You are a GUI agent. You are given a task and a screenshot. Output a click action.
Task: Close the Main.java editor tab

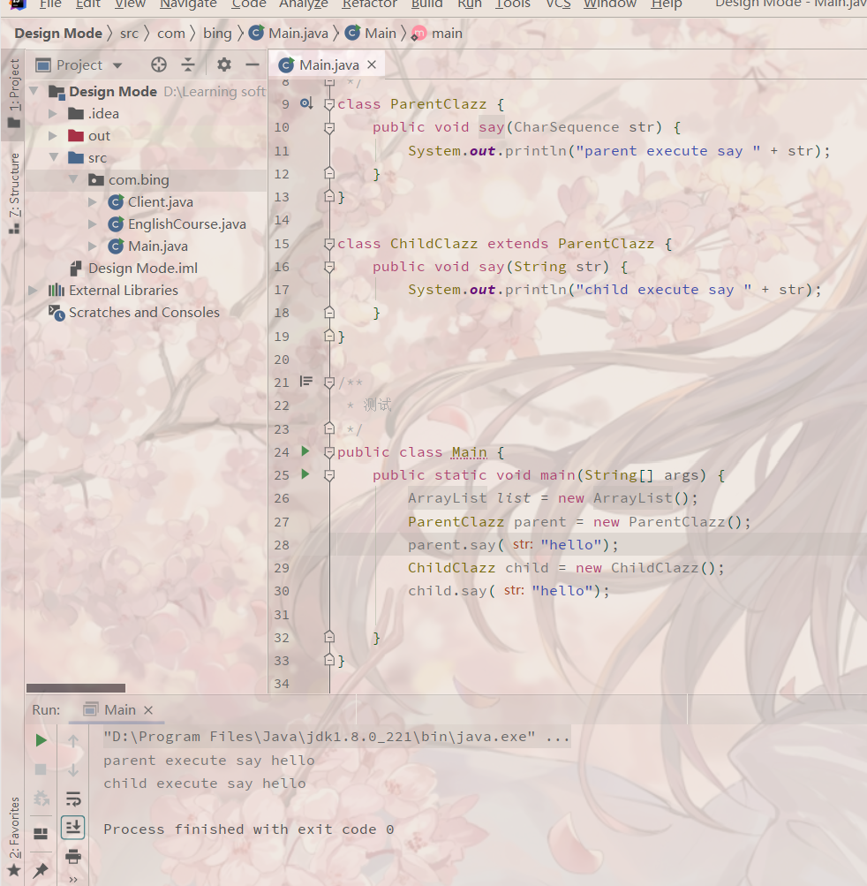372,65
